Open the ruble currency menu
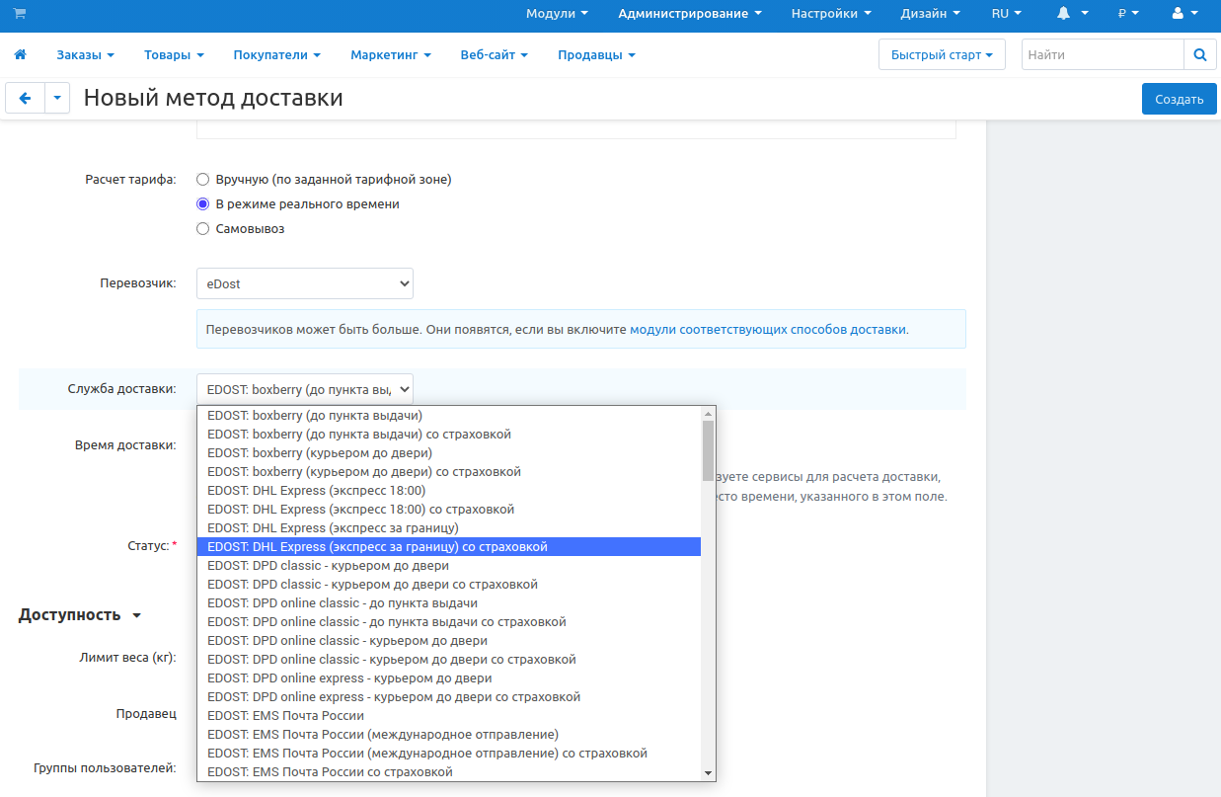Viewport: 1221px width, 797px height. click(x=1127, y=14)
